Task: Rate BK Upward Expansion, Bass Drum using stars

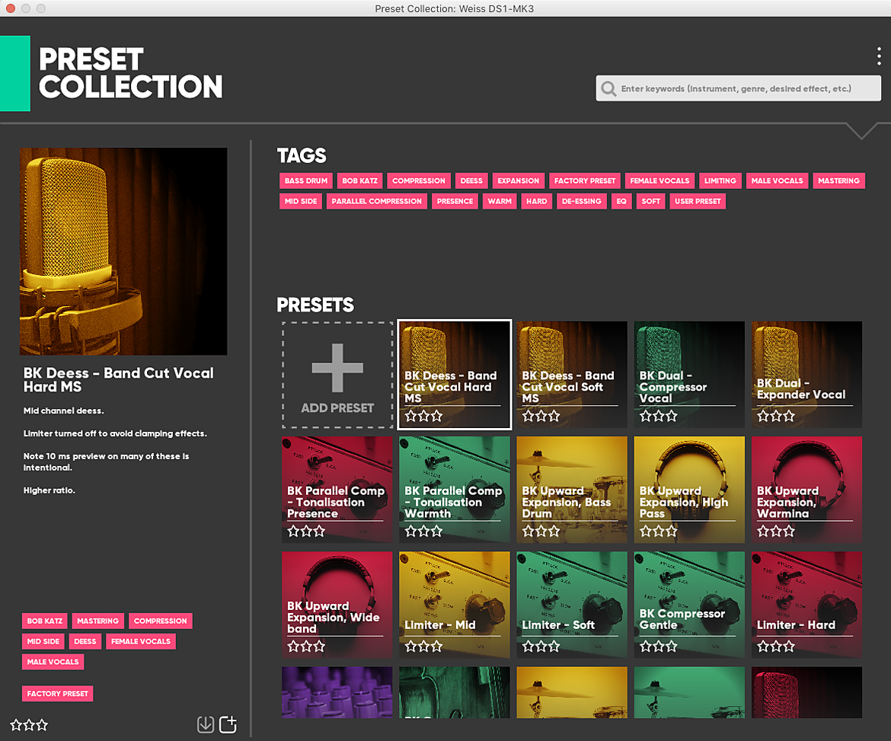Action: [541, 532]
